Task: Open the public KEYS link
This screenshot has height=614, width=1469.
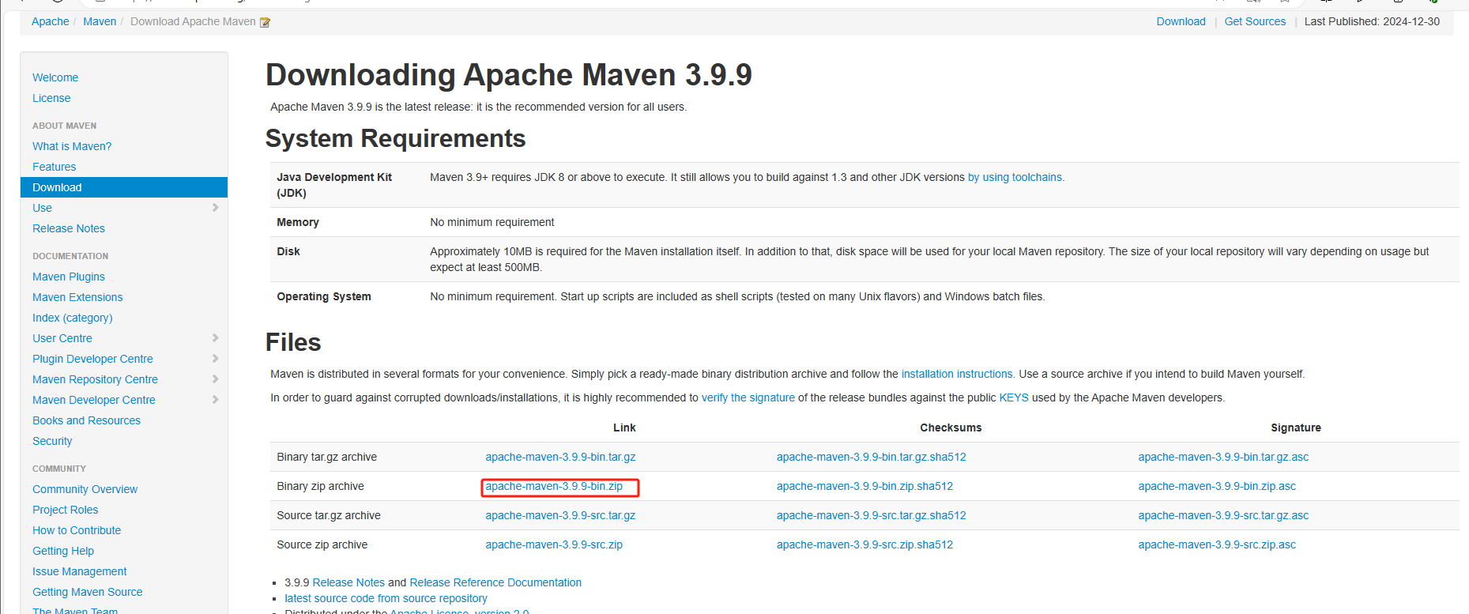Action: click(1014, 398)
